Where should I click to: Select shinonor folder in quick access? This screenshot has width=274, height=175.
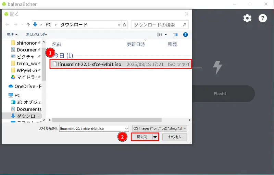click(26, 43)
